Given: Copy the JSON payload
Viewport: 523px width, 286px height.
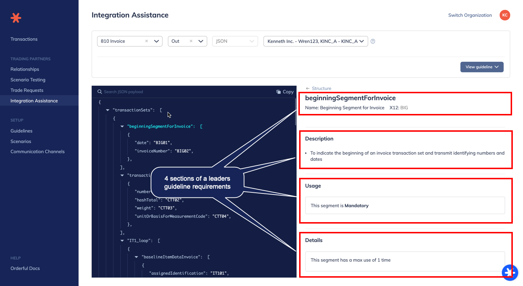Looking at the screenshot, I should (x=285, y=92).
